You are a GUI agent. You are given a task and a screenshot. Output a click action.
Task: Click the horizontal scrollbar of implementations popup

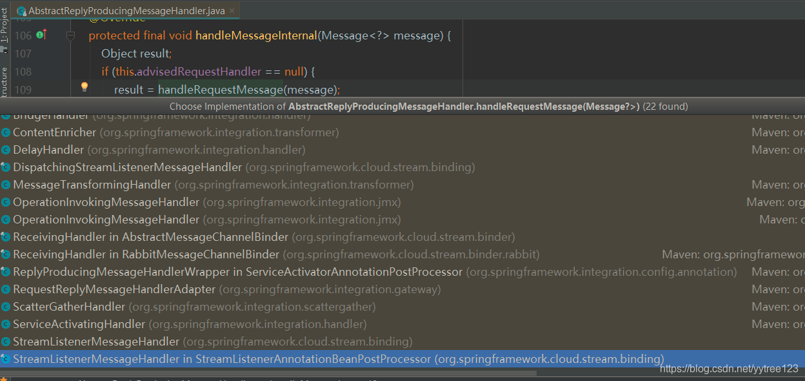coord(268,372)
